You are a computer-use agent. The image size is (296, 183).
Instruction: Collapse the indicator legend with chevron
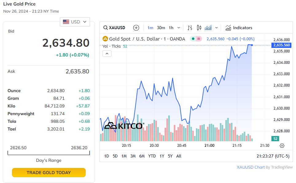(107, 54)
